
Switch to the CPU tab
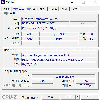click(x=6, y=9)
